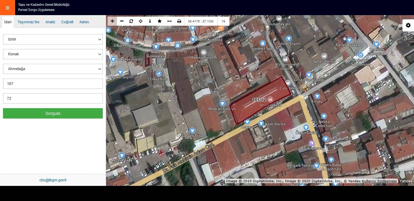
Task: Select the distance measurement arrow tool
Action: pyautogui.click(x=169, y=21)
